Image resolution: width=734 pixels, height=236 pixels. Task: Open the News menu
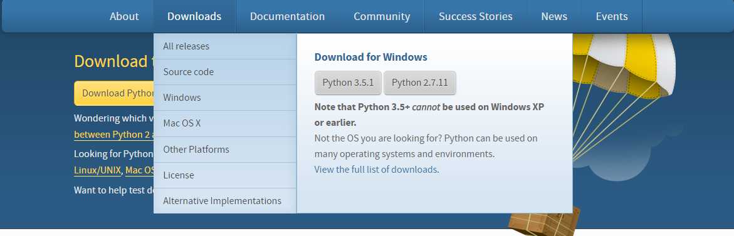pyautogui.click(x=554, y=16)
